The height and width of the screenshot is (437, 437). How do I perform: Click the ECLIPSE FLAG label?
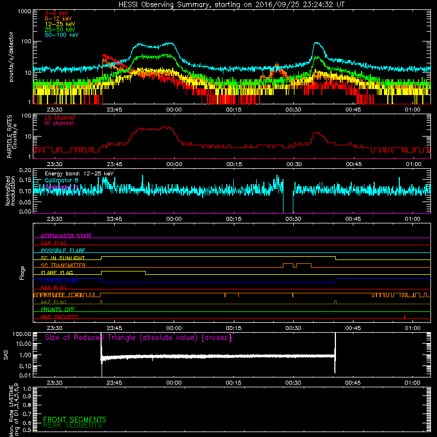(x=60, y=280)
